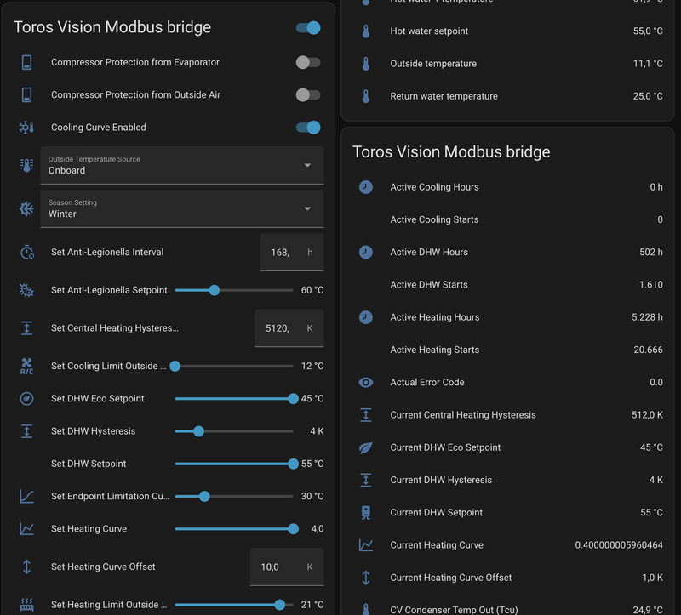Screen dimensions: 681x615
Task: Enable Compressor Protection from Outside Air
Action: click(308, 95)
